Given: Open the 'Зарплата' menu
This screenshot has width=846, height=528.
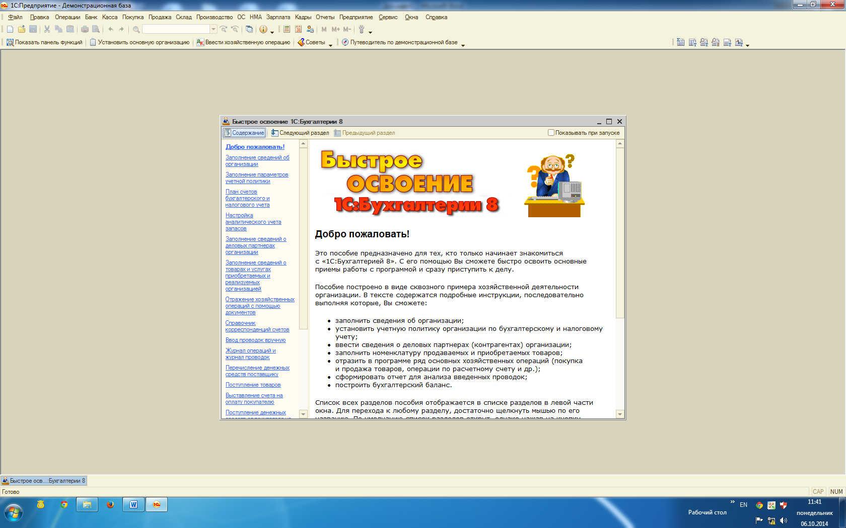Looking at the screenshot, I should point(278,17).
